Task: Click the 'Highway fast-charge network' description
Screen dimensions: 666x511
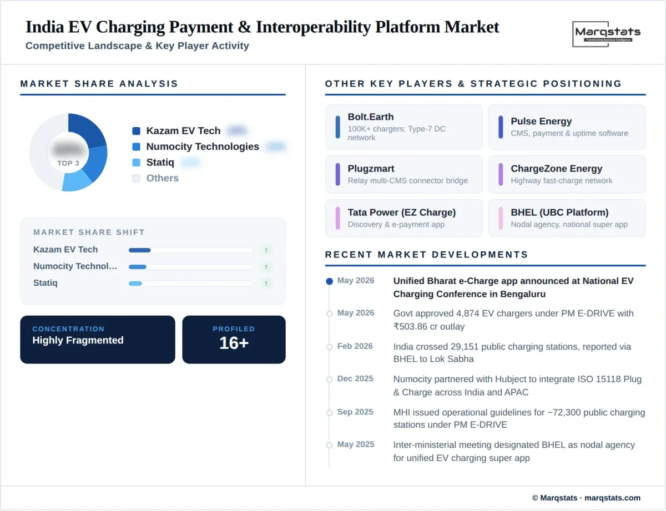Action: (x=562, y=180)
